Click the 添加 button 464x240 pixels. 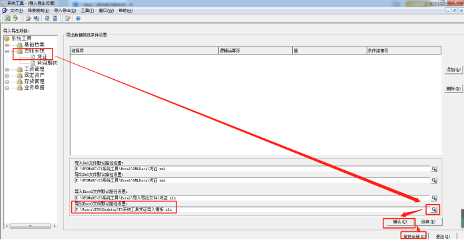click(x=453, y=70)
